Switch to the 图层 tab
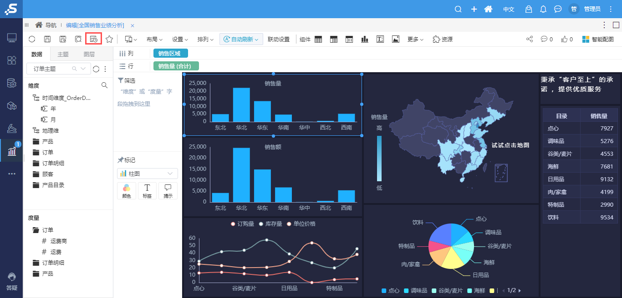The height and width of the screenshot is (298, 622). [89, 55]
